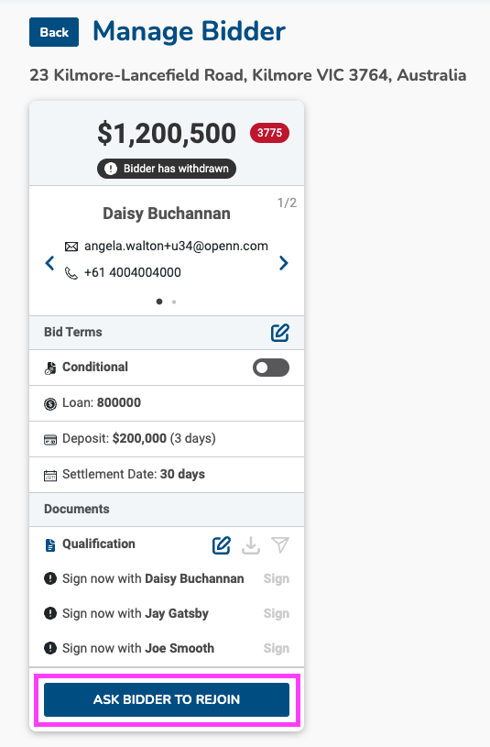Click Ask Bidder To Rejoin button
490x747 pixels.
pyautogui.click(x=167, y=699)
